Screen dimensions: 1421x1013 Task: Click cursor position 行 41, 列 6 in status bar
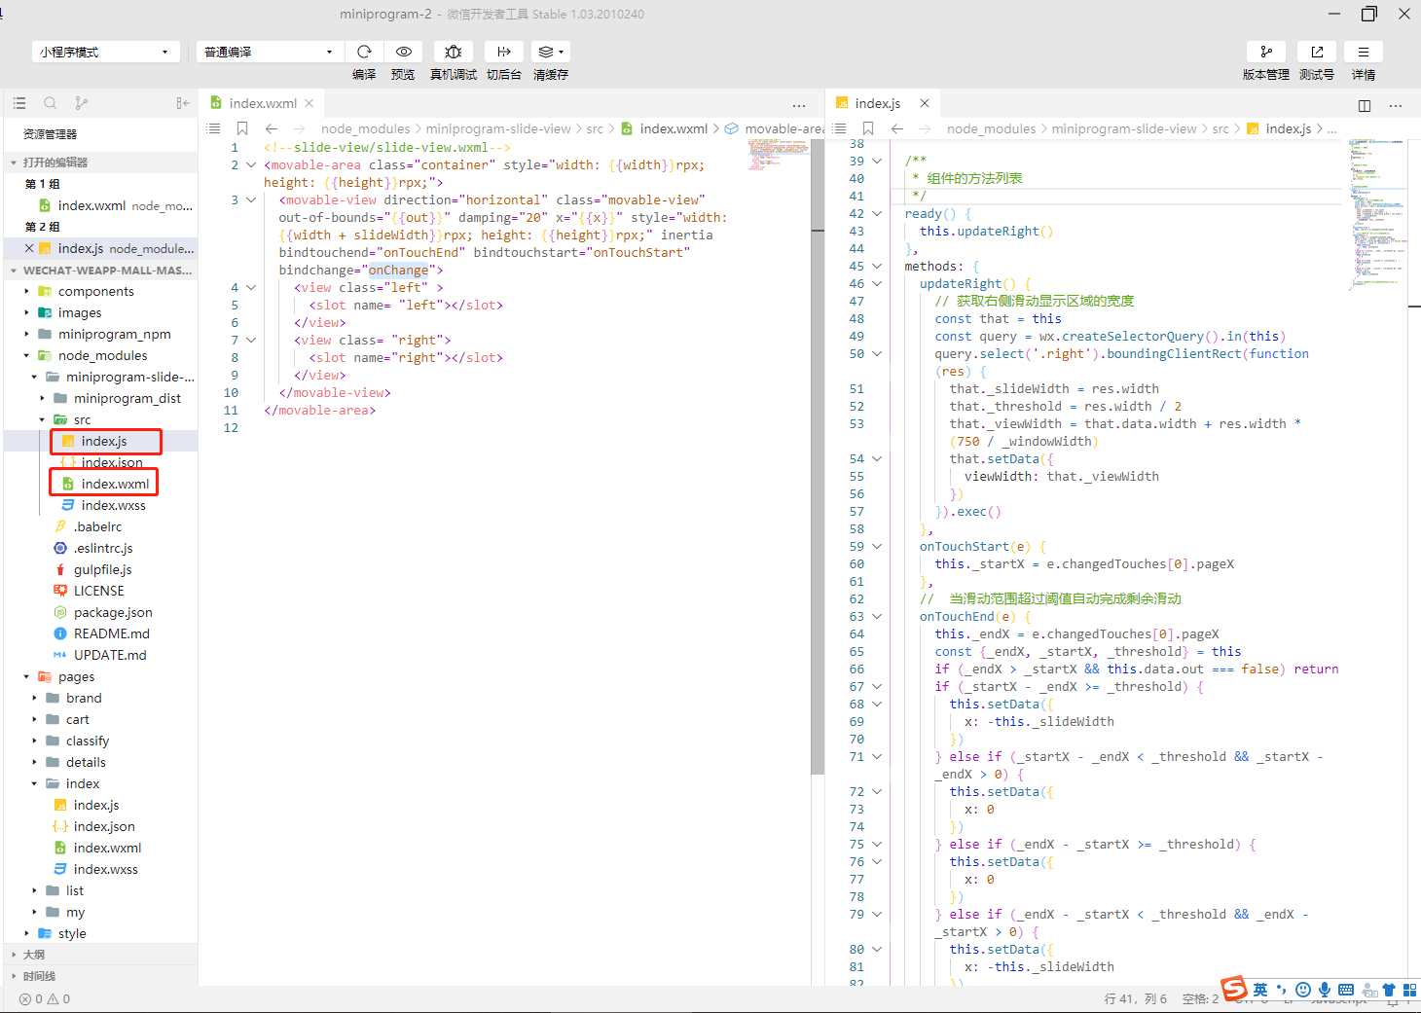pyautogui.click(x=1135, y=998)
